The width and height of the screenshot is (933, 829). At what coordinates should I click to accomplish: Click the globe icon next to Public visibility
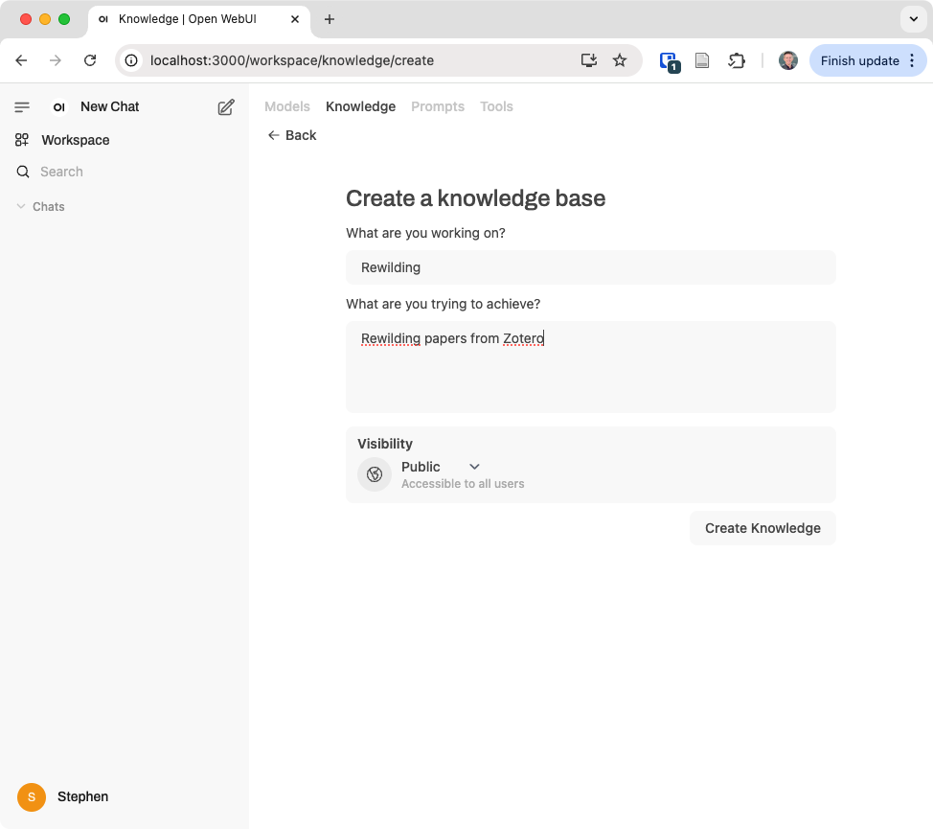(x=374, y=474)
